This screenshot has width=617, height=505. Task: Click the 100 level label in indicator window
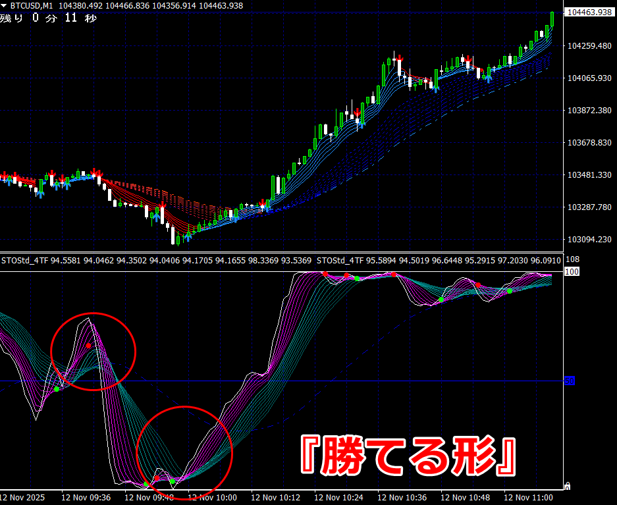point(572,272)
